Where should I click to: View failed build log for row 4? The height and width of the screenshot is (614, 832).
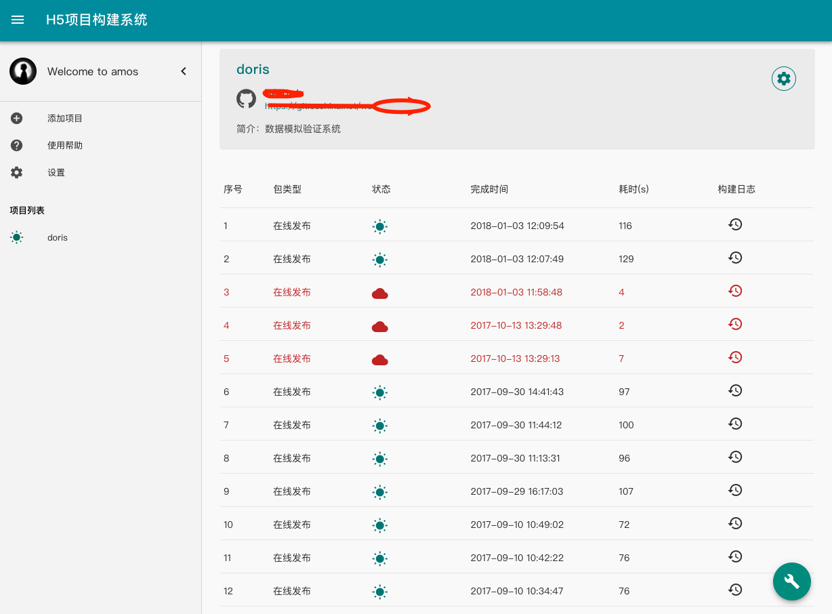pyautogui.click(x=735, y=324)
